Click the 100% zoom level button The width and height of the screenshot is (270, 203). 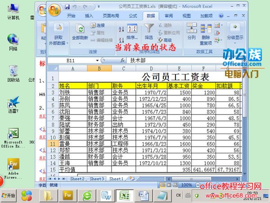(186, 185)
